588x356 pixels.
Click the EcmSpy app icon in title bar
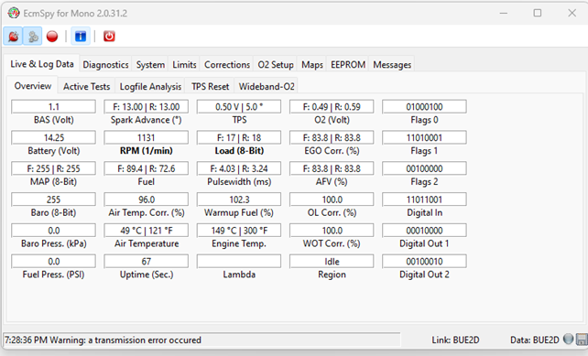pos(14,13)
